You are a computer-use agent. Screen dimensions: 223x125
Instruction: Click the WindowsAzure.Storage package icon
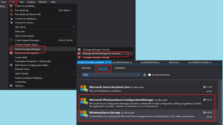coord(84,114)
